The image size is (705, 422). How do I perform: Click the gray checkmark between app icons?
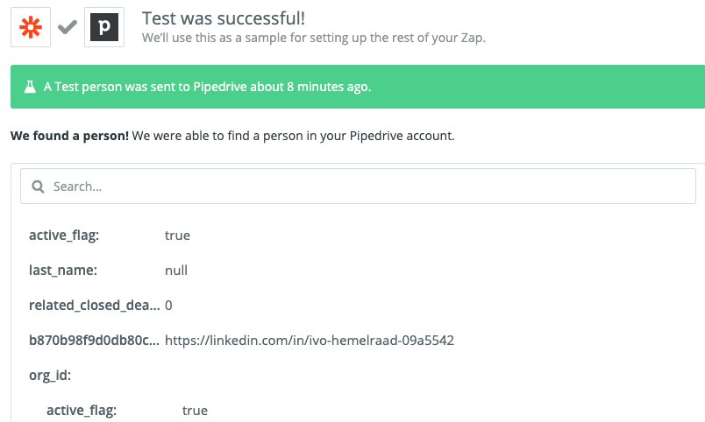pyautogui.click(x=68, y=27)
